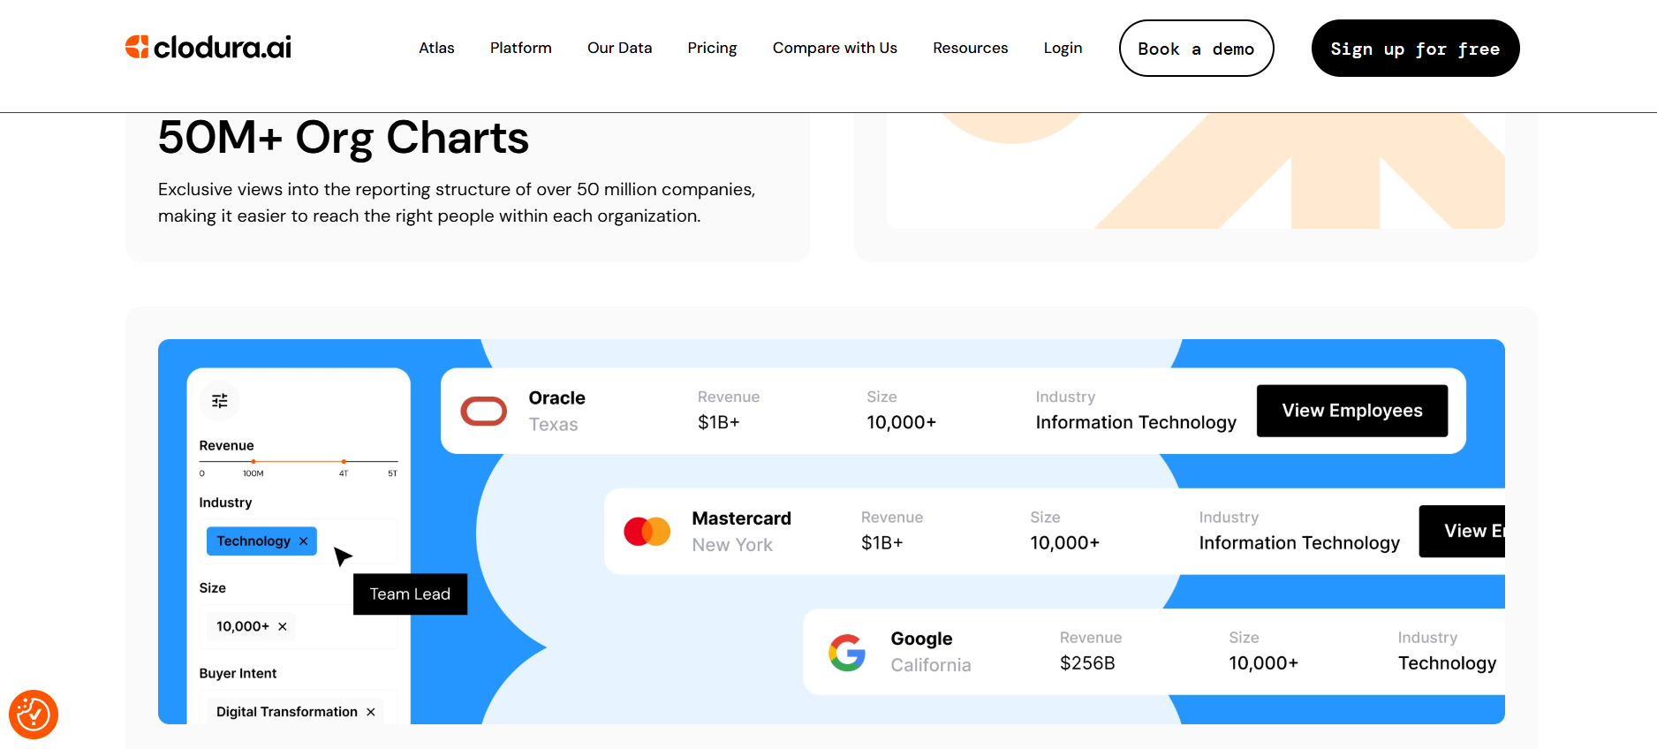Click the Revenue slider right handle

[344, 461]
